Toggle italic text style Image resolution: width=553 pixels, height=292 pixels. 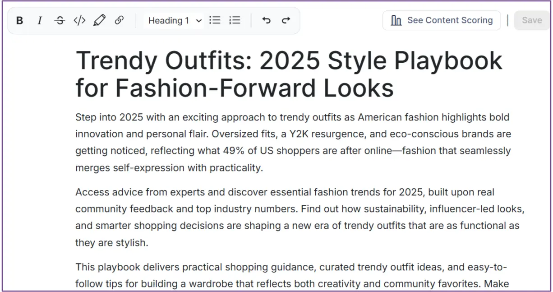pos(40,21)
